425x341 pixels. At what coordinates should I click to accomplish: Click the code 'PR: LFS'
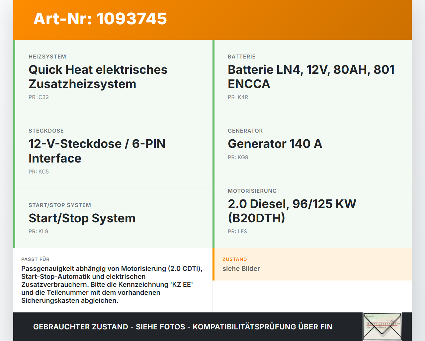(x=237, y=231)
